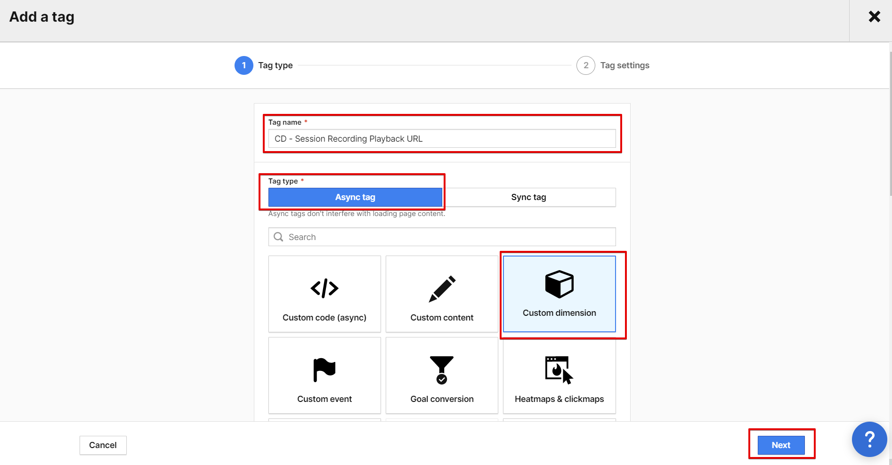Select the Custom code (async) icon
Image resolution: width=892 pixels, height=465 pixels.
[x=324, y=289]
